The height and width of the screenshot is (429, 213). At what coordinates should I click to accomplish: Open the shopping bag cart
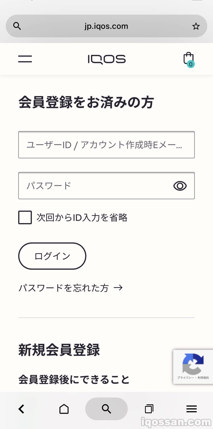point(188,59)
